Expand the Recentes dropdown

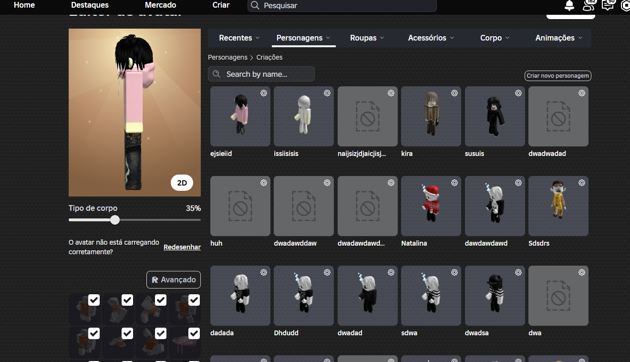click(239, 38)
